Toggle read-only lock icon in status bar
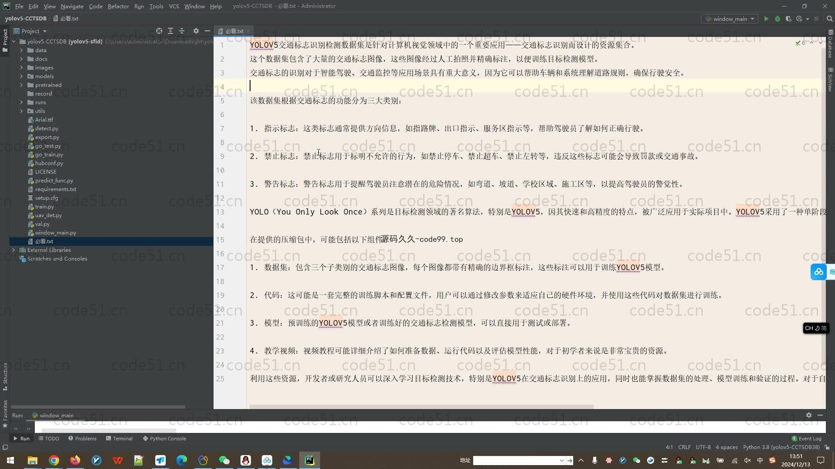The height and width of the screenshot is (469, 835). (x=827, y=447)
